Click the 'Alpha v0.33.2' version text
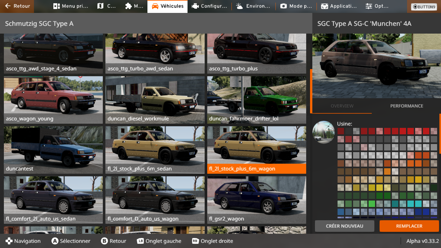The image size is (441, 248). (423, 241)
